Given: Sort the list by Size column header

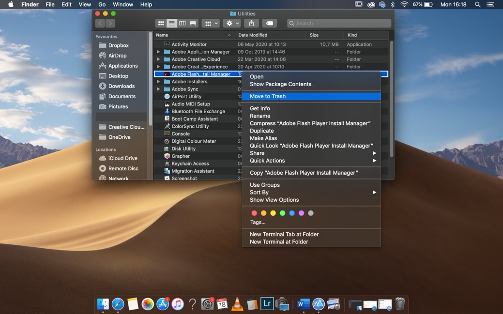Looking at the screenshot, I should [x=325, y=35].
